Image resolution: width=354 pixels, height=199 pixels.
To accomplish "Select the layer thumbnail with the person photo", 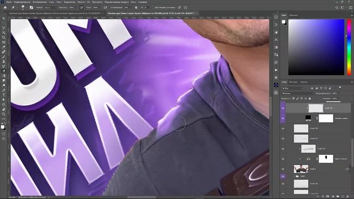I will pos(301,169).
